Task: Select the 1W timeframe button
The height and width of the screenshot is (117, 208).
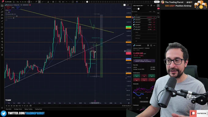Action: [29, 2]
